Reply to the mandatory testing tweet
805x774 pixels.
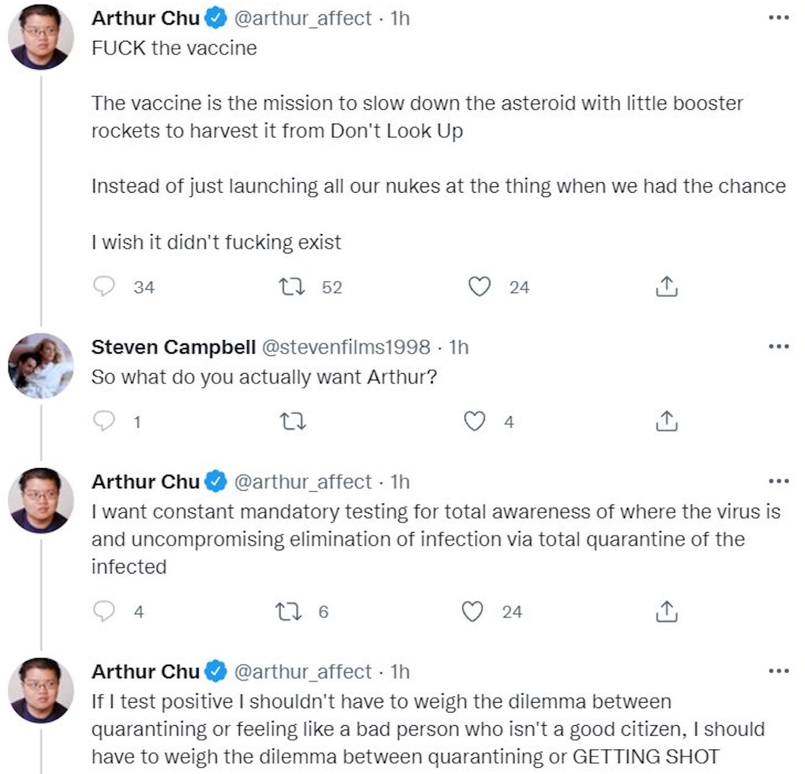click(104, 611)
